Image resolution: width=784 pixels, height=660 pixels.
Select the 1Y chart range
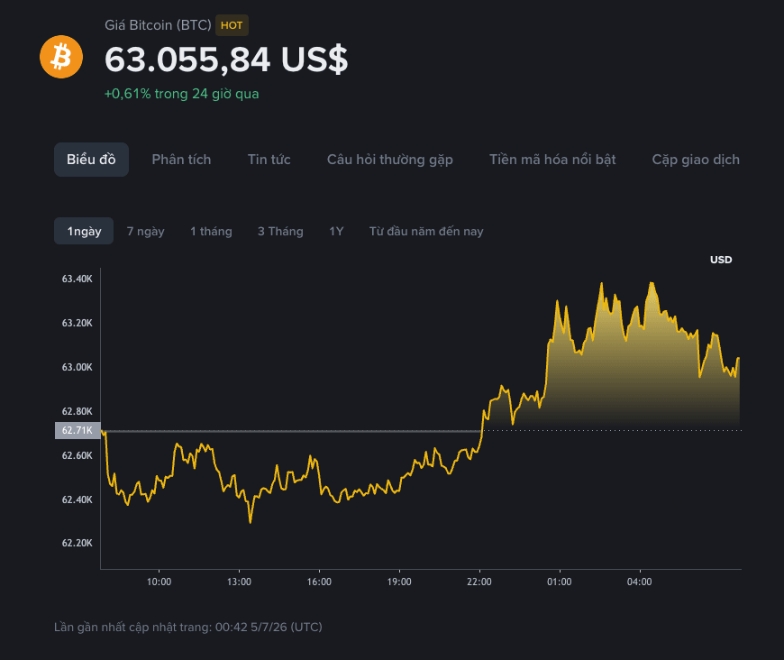click(x=336, y=231)
